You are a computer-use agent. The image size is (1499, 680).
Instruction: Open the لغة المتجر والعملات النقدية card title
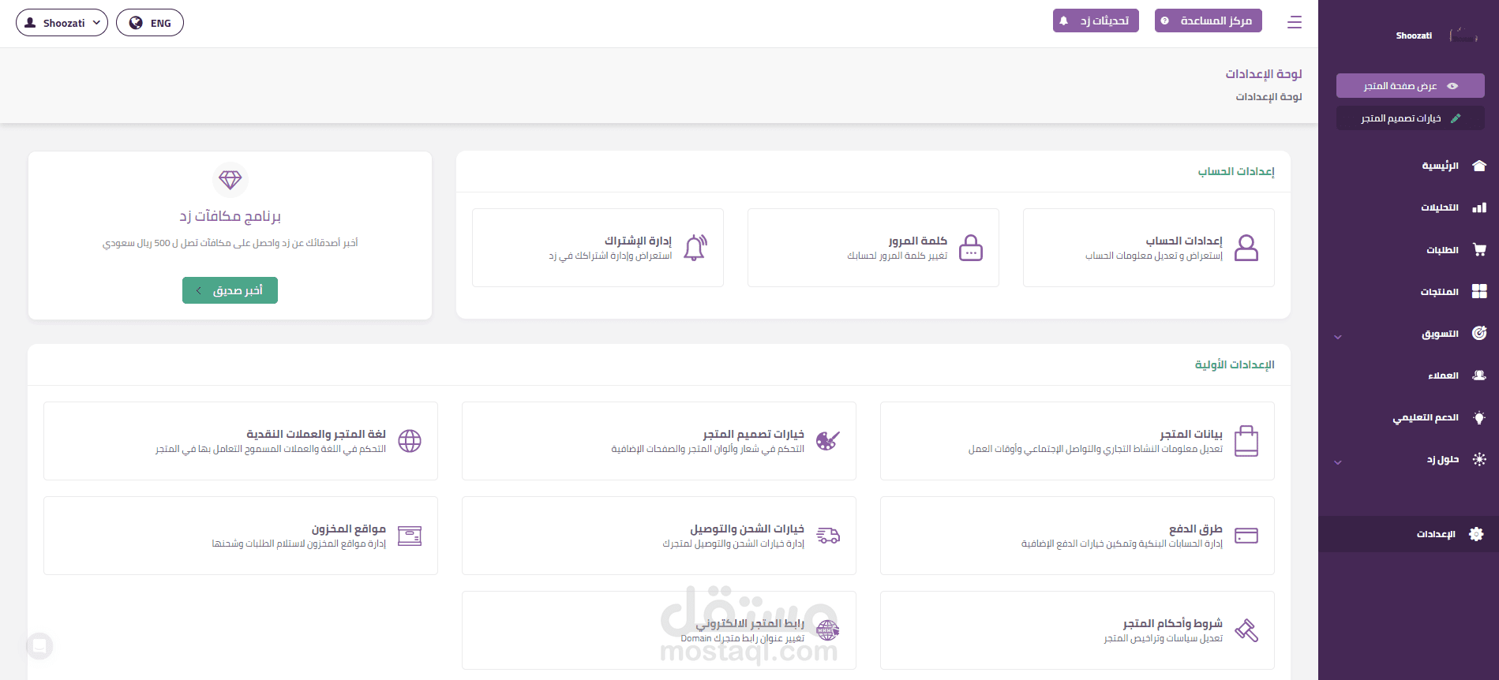(x=316, y=434)
